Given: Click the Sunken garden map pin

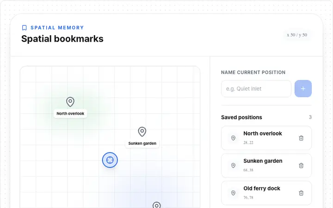Looking at the screenshot, I should coord(142,132).
